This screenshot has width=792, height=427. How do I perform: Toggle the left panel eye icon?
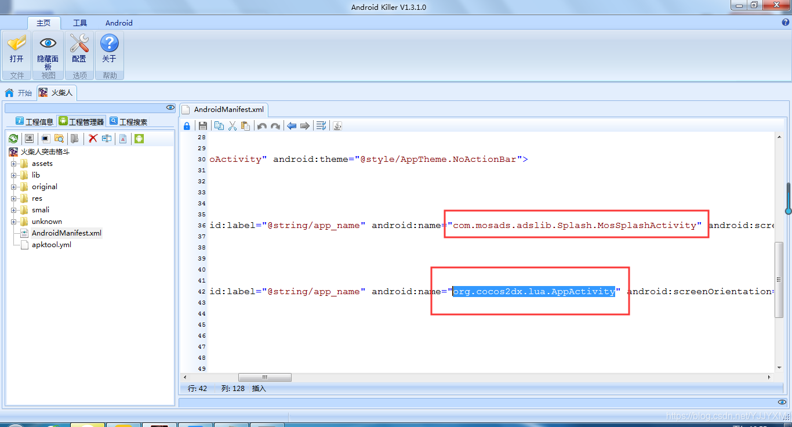click(170, 107)
